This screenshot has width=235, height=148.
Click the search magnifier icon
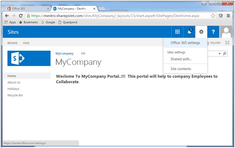pyautogui.click(x=225, y=53)
